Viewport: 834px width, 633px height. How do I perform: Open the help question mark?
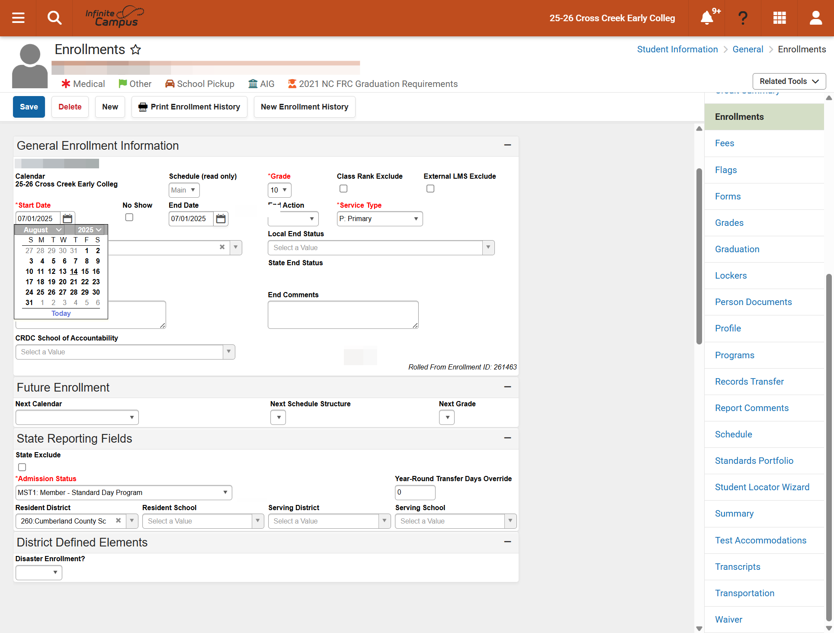[x=743, y=18]
